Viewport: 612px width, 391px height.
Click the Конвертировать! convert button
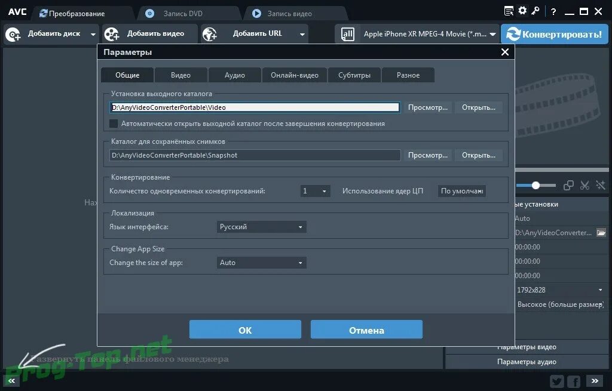[554, 34]
